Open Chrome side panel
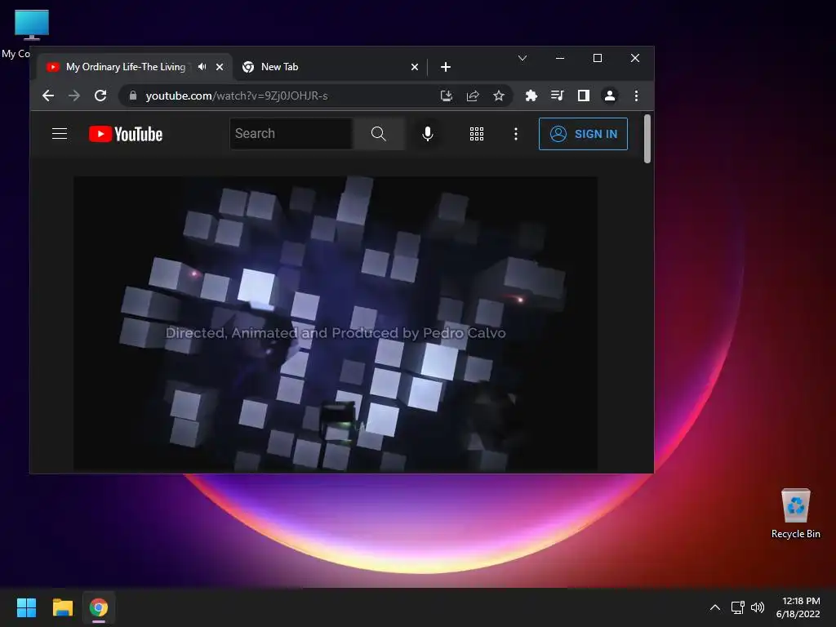The image size is (836, 627). 583,96
